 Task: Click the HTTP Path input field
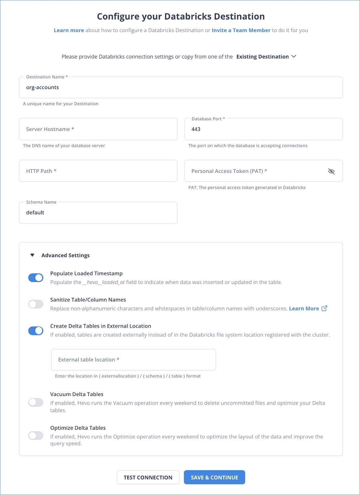pos(98,171)
